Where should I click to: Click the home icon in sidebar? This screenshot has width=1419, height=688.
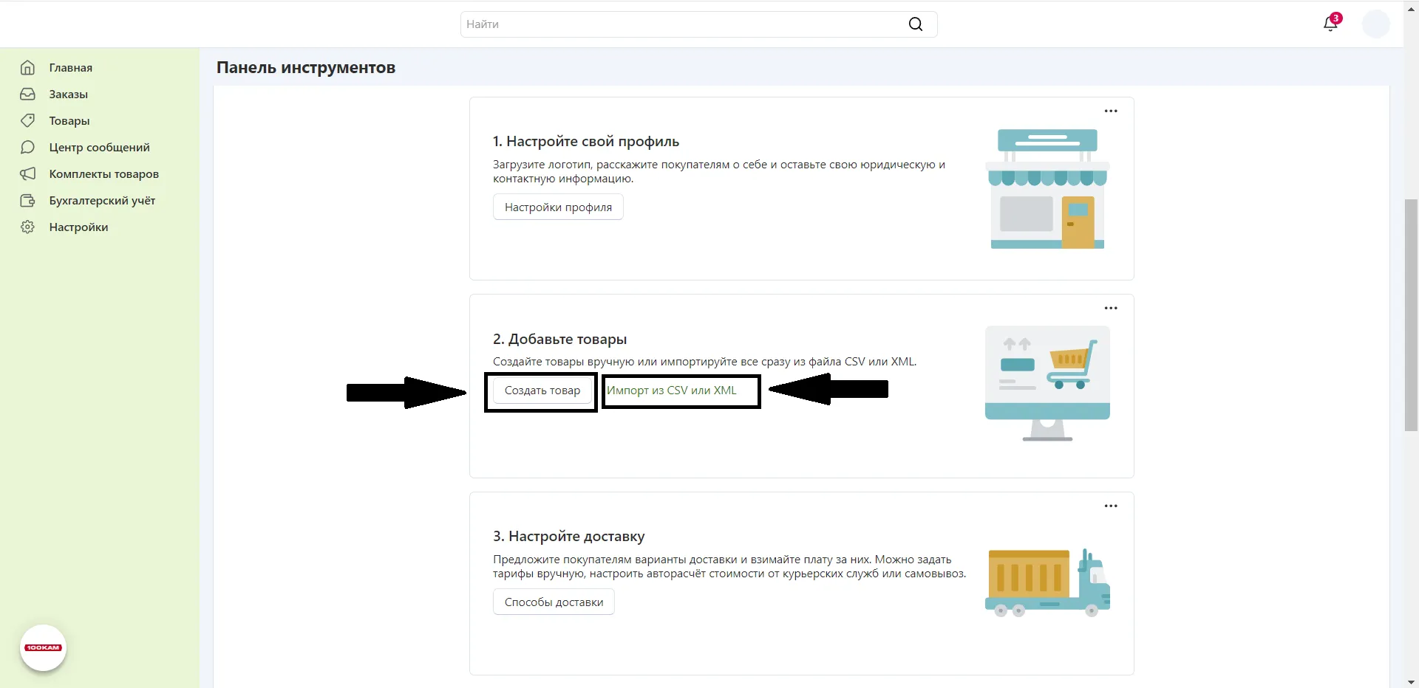point(27,68)
